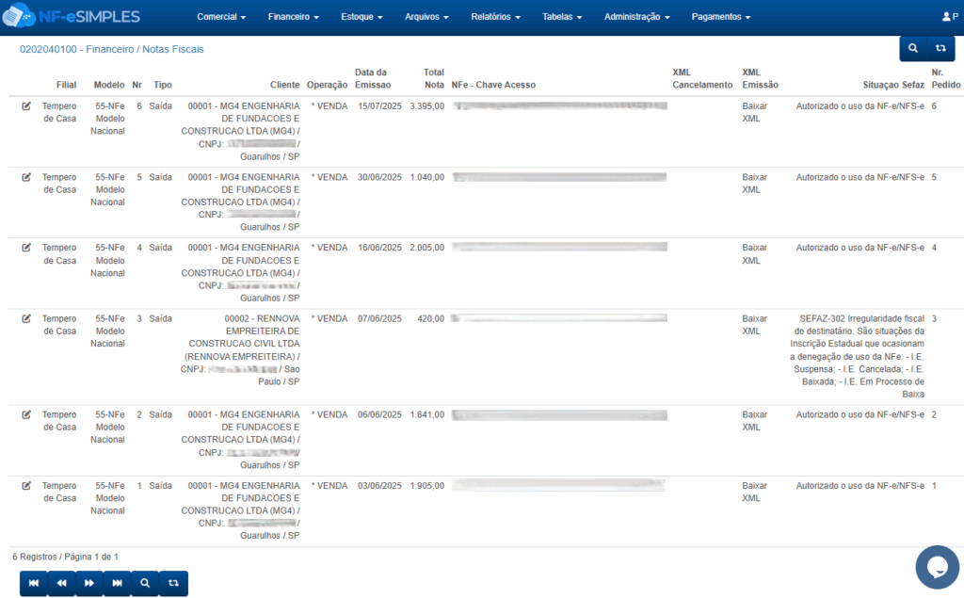Expand the Arquivos menu
The width and height of the screenshot is (964, 598).
point(426,17)
